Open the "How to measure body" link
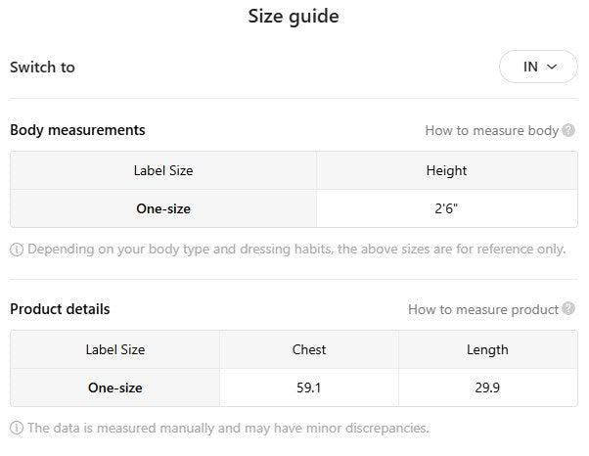This screenshot has width=589, height=456. point(491,130)
